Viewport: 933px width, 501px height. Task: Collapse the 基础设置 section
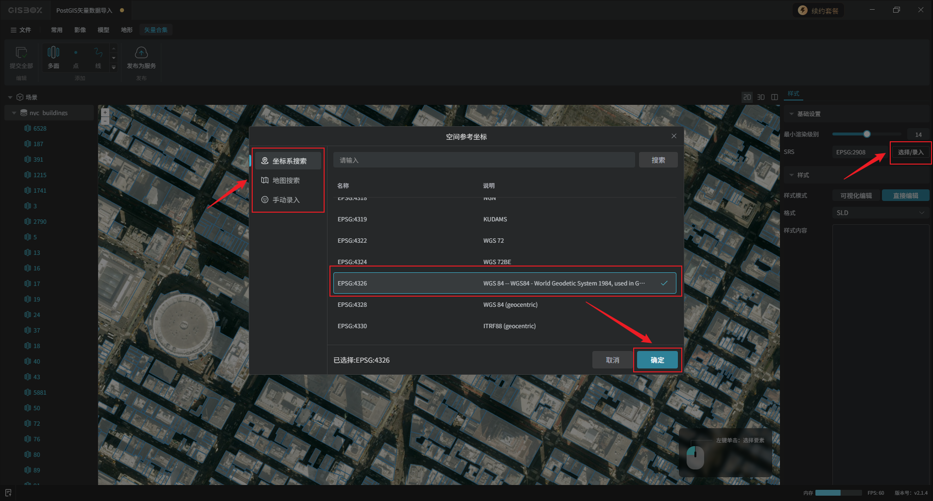pos(792,114)
